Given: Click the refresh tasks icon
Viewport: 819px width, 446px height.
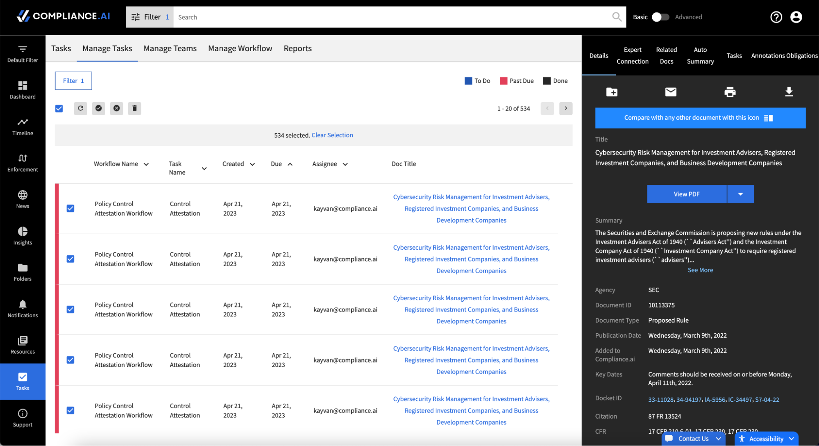Looking at the screenshot, I should (80, 108).
